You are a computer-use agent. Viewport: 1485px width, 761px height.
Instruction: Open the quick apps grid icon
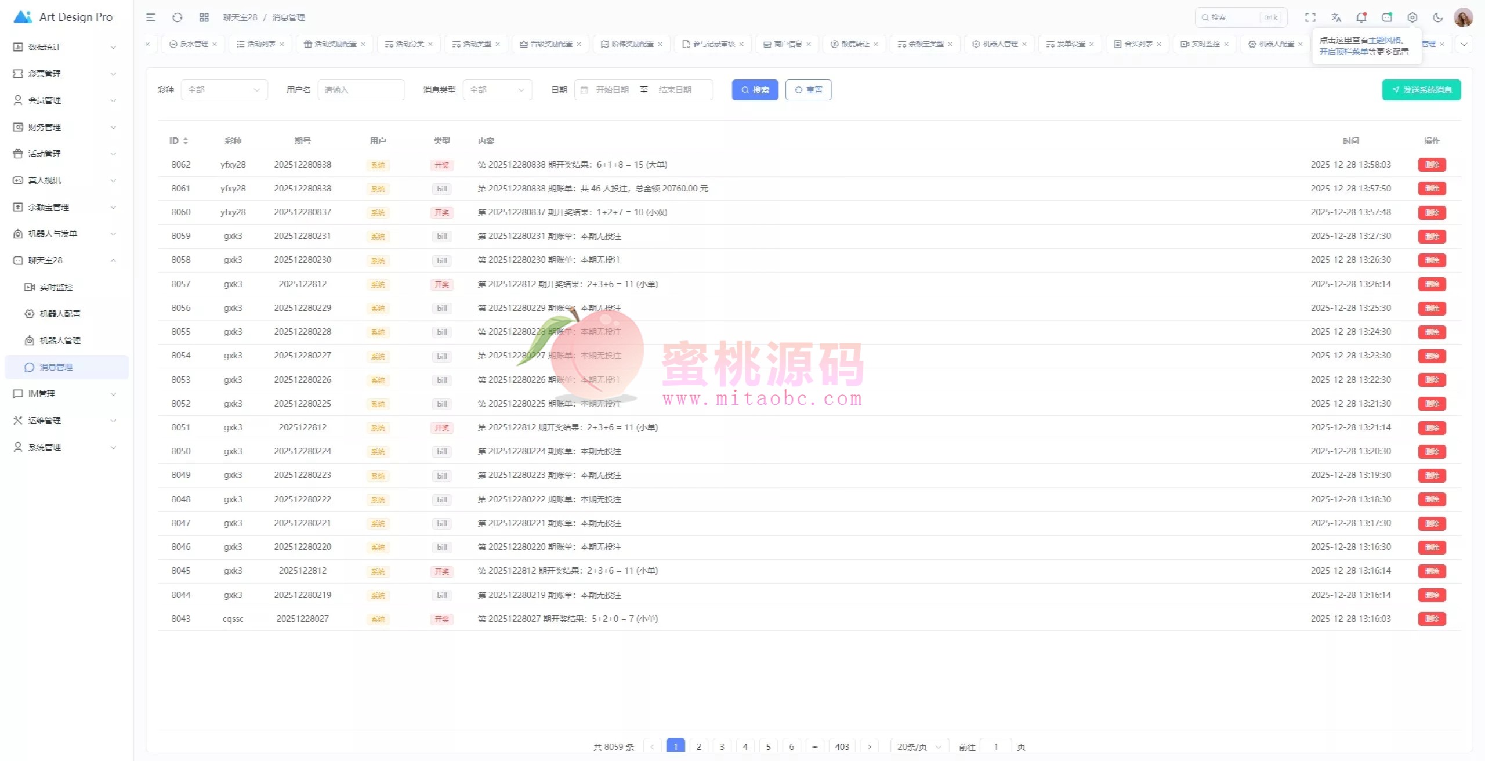[204, 17]
